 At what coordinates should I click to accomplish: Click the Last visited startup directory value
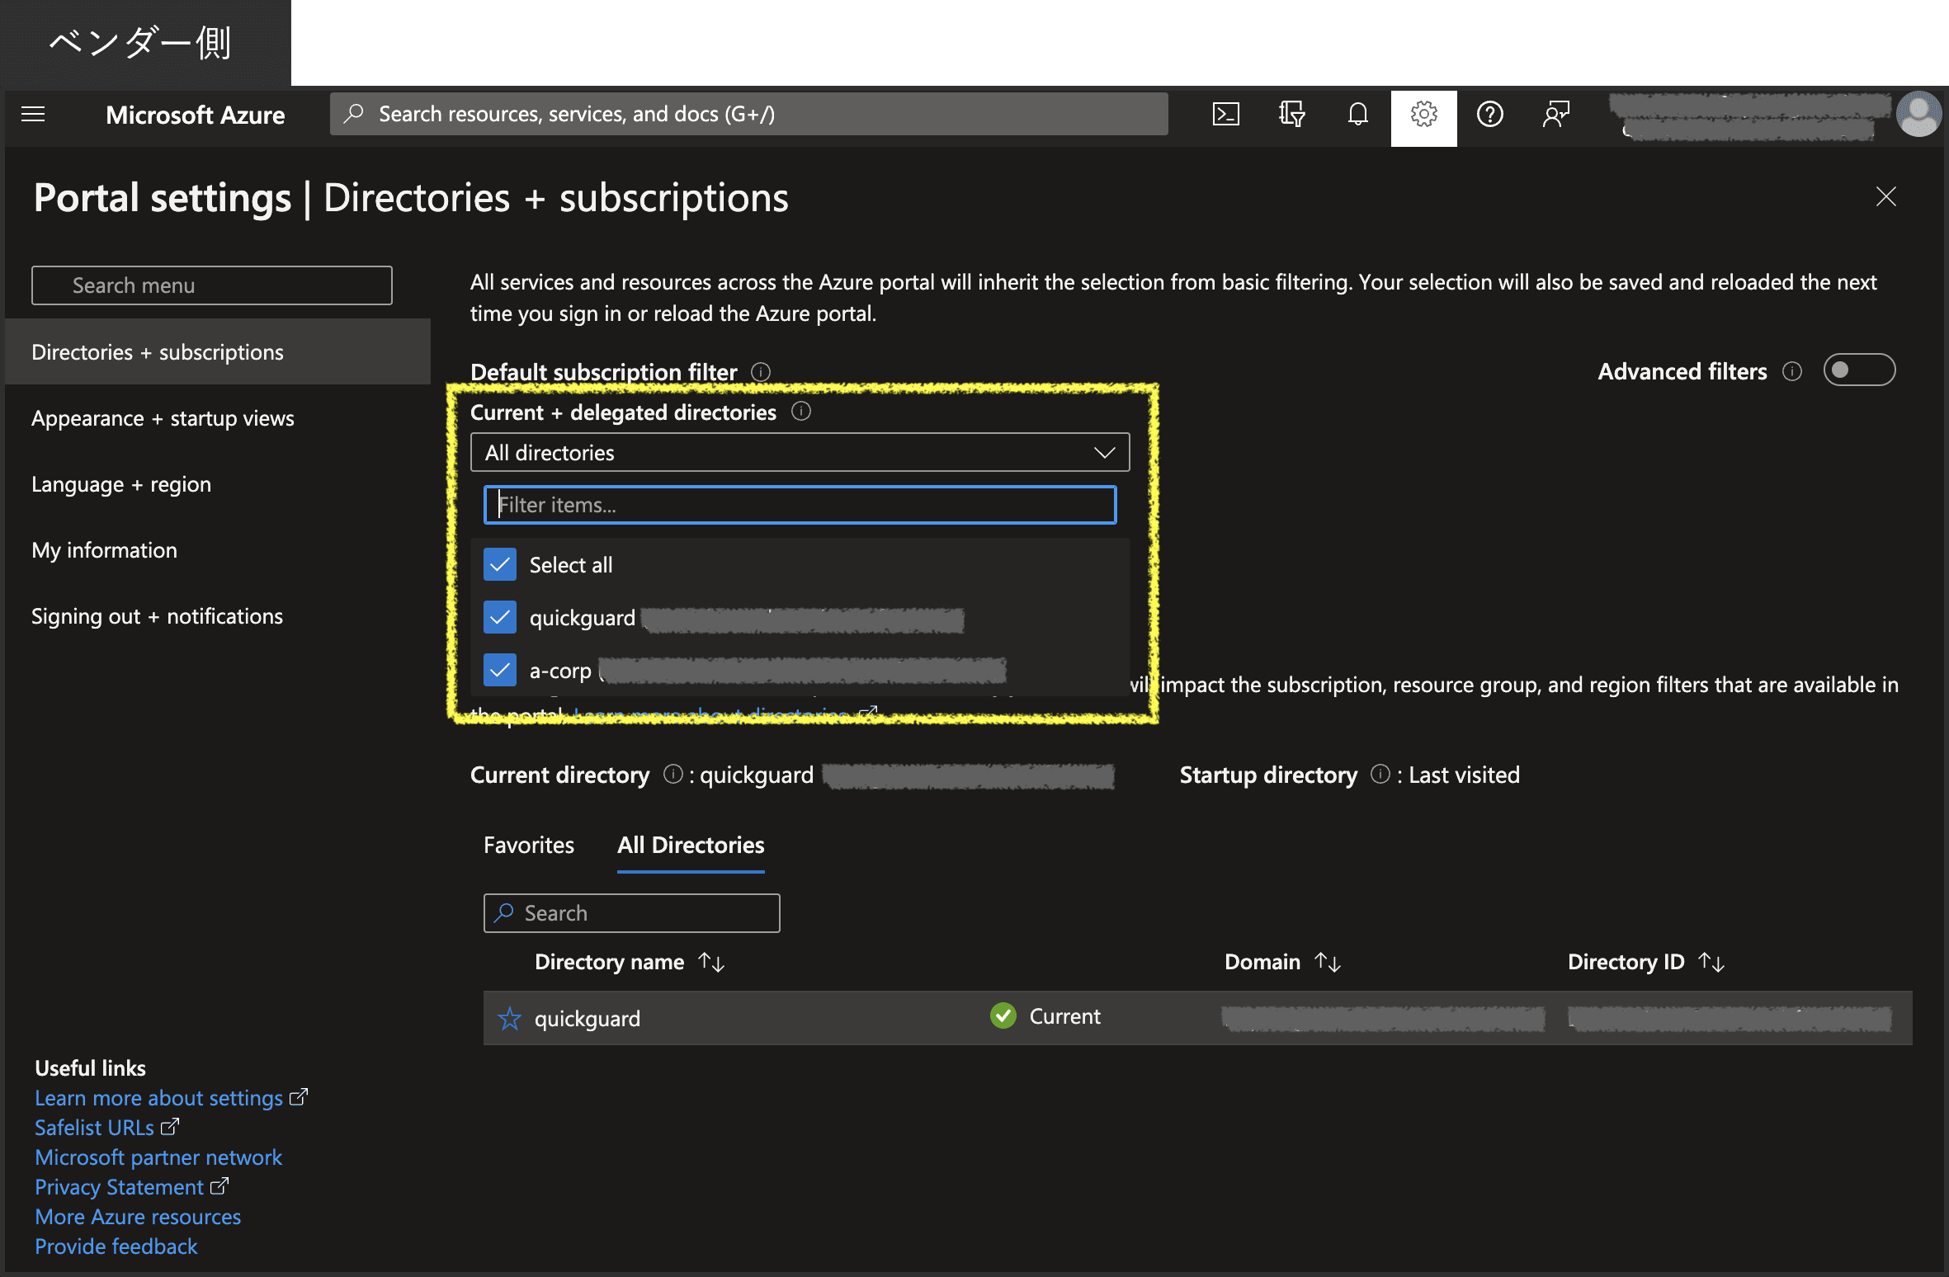point(1464,775)
